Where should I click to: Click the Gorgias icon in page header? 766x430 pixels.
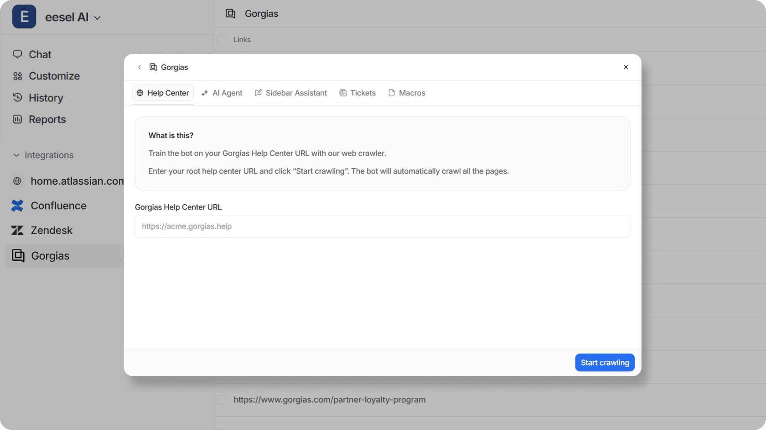tap(231, 14)
